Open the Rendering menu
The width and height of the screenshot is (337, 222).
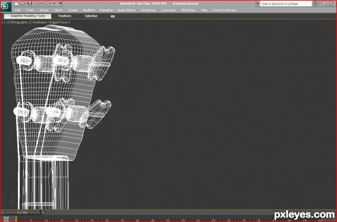coord(148,10)
